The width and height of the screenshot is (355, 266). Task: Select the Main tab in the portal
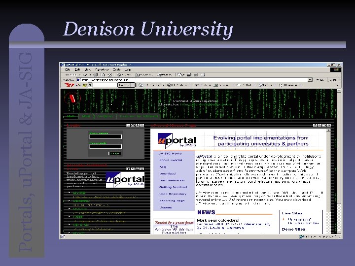tap(71, 116)
